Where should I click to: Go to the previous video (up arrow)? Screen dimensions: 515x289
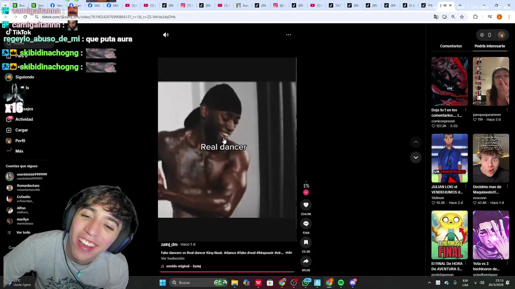coord(416,142)
